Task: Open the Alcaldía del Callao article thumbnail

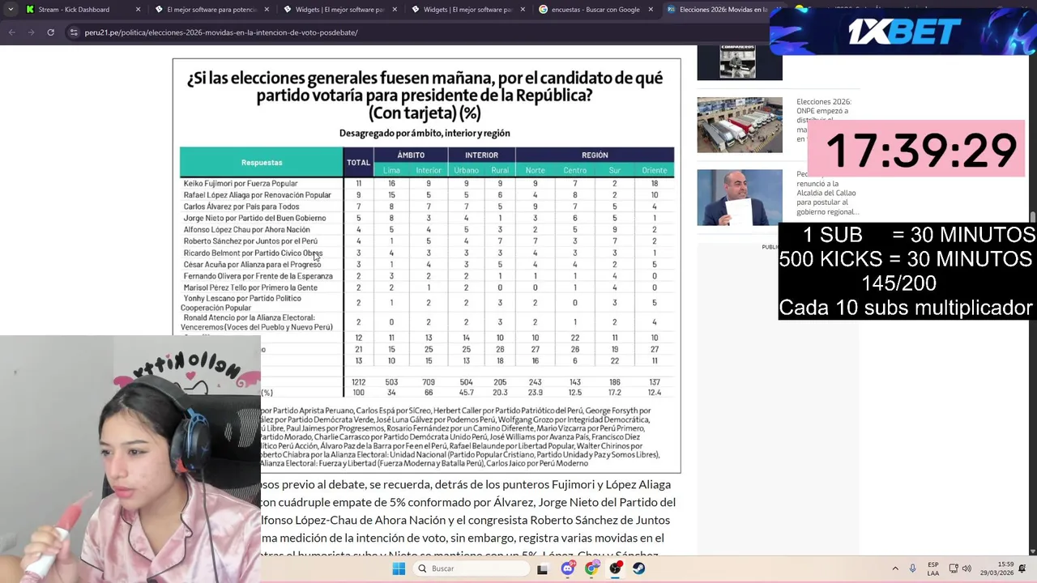Action: pyautogui.click(x=740, y=198)
